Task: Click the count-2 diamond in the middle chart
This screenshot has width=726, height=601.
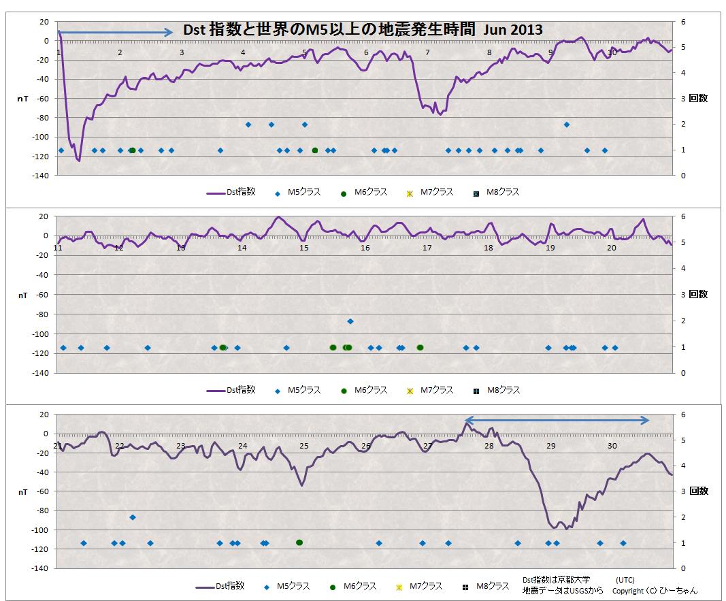Action: [350, 321]
